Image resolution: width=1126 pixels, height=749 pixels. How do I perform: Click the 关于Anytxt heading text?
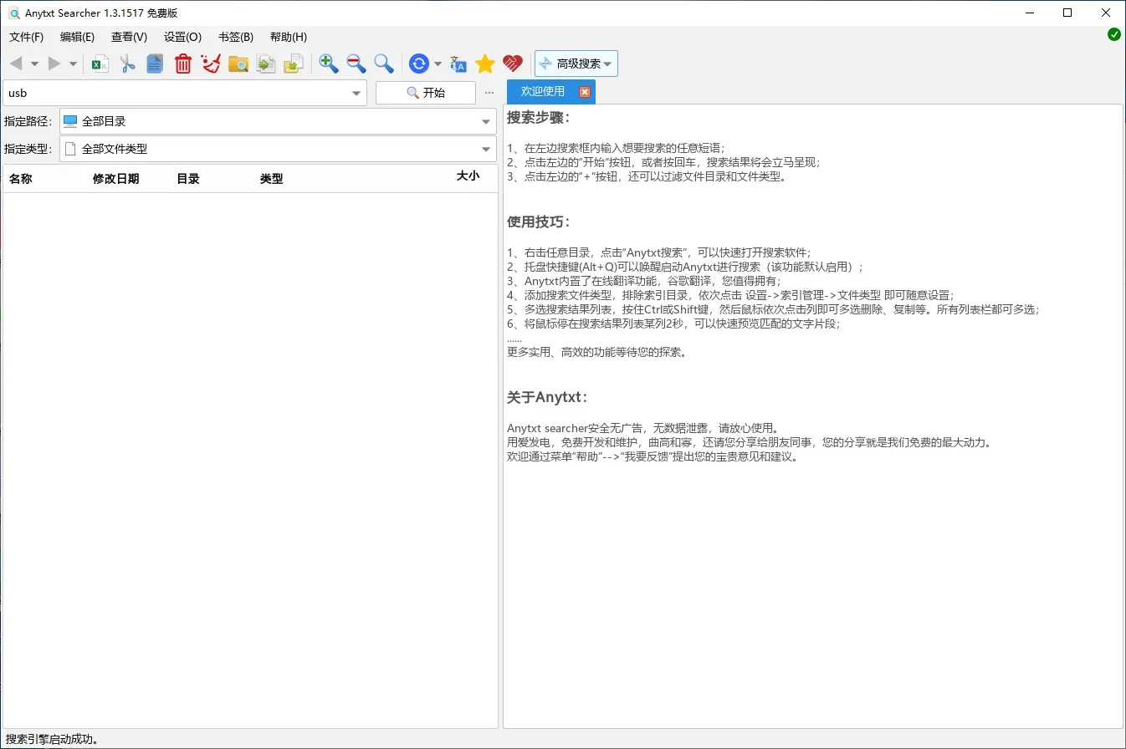547,396
